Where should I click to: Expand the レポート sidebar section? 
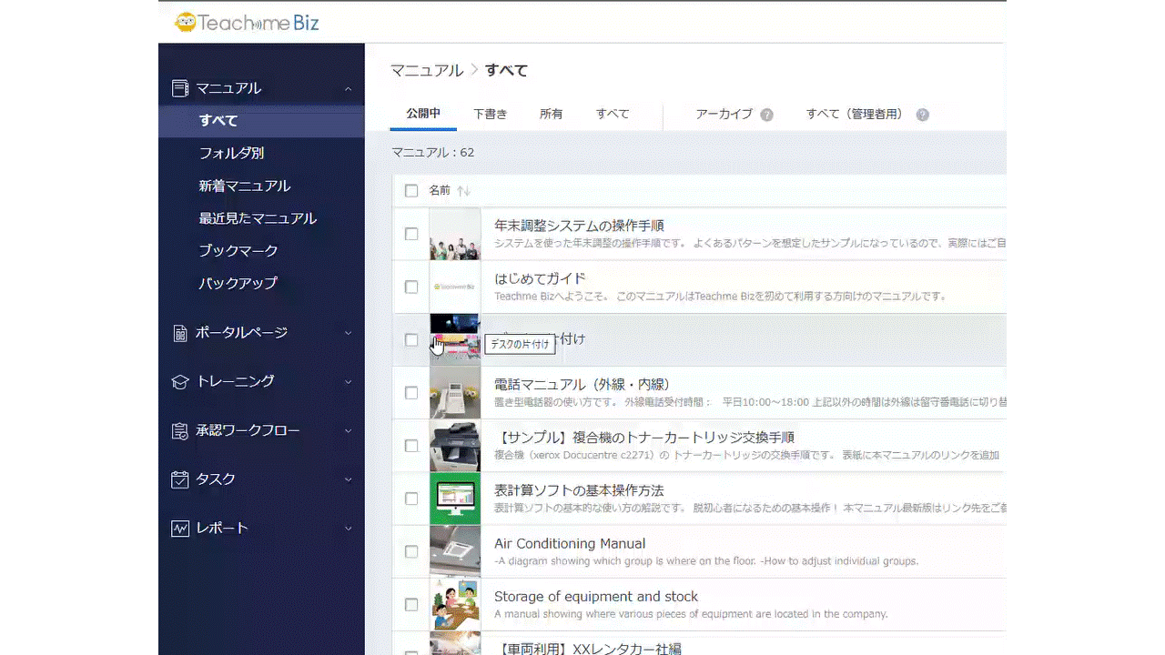[x=349, y=529]
